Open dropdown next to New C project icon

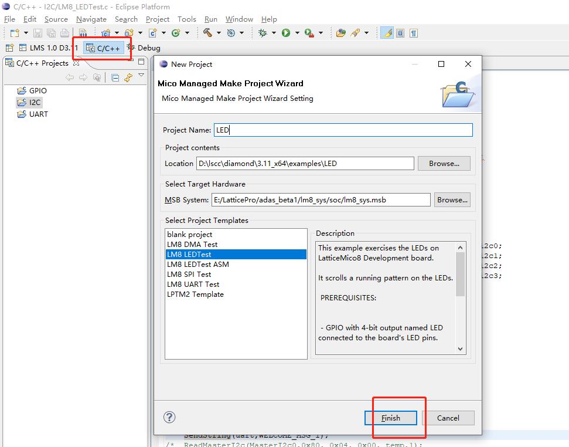tap(117, 33)
